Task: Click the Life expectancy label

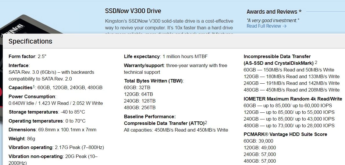Action: (142, 56)
